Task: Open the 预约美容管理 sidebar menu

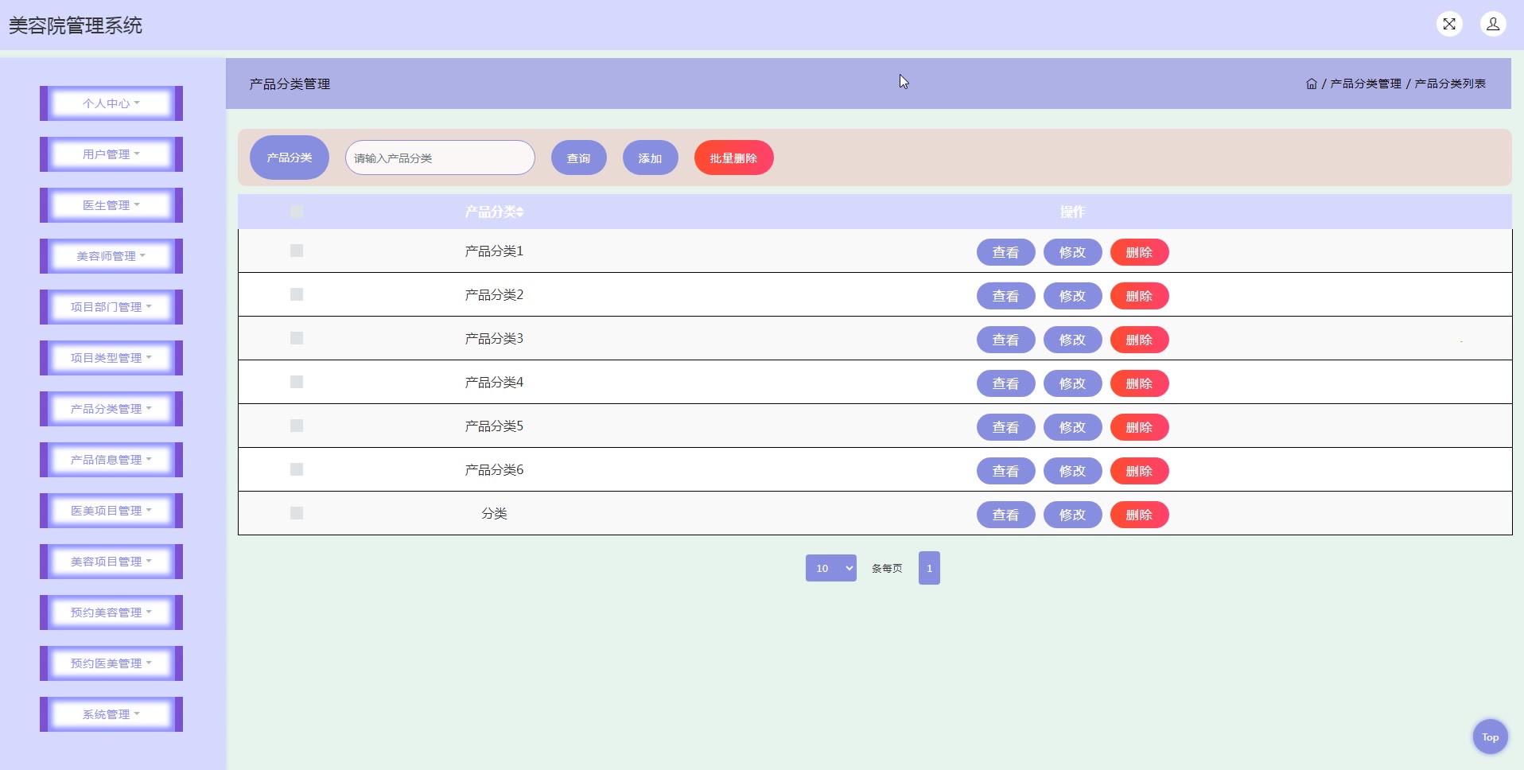Action: (111, 612)
